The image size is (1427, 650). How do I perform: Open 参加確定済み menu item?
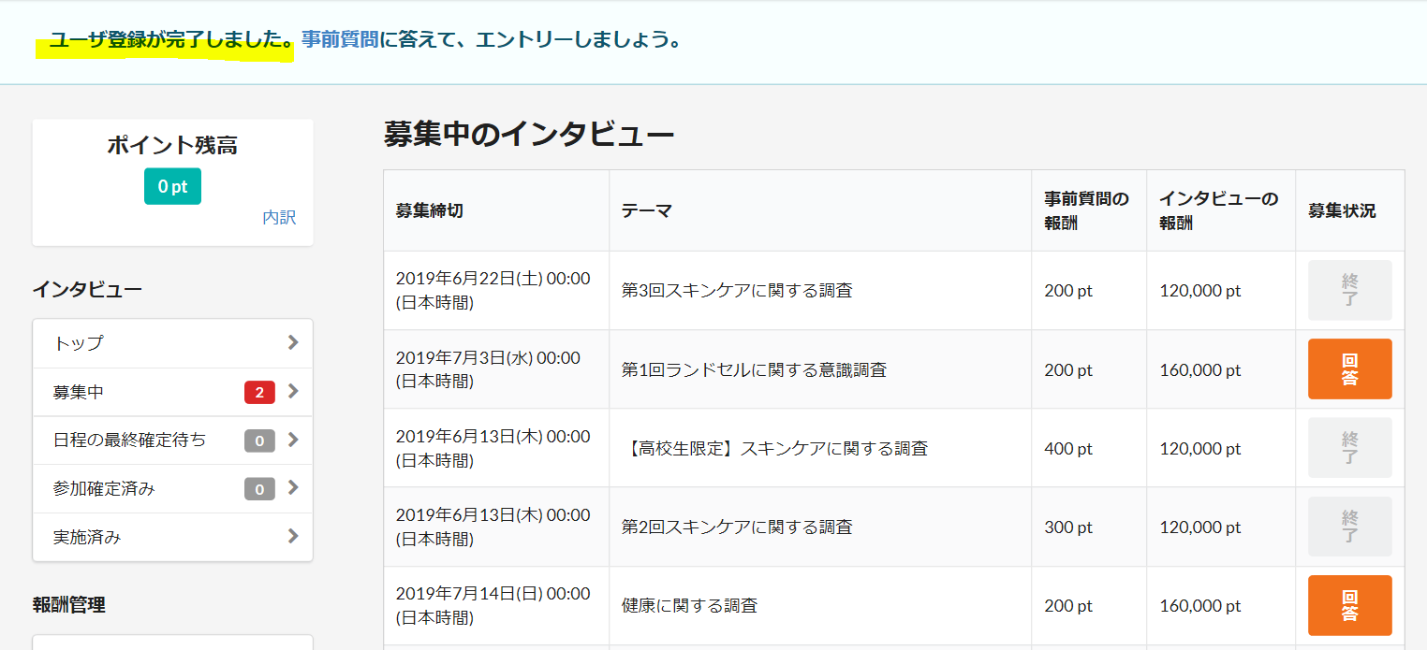pos(172,488)
